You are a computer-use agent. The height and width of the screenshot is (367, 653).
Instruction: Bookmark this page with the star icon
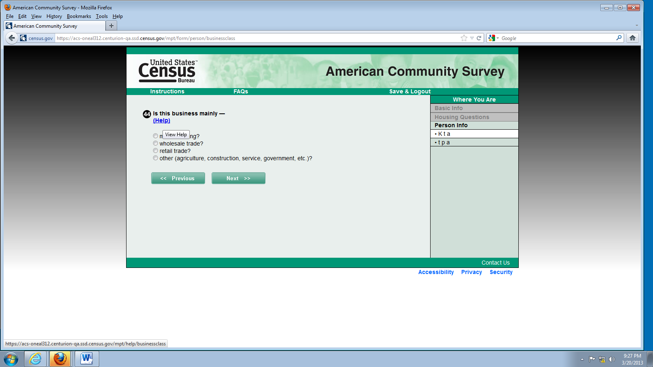[464, 38]
